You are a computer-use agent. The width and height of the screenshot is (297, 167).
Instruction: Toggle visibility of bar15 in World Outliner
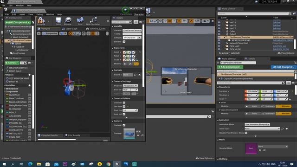[x=219, y=22]
